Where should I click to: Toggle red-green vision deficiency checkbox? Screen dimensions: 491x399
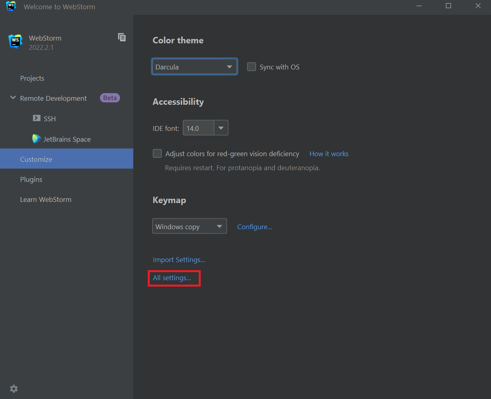[157, 153]
